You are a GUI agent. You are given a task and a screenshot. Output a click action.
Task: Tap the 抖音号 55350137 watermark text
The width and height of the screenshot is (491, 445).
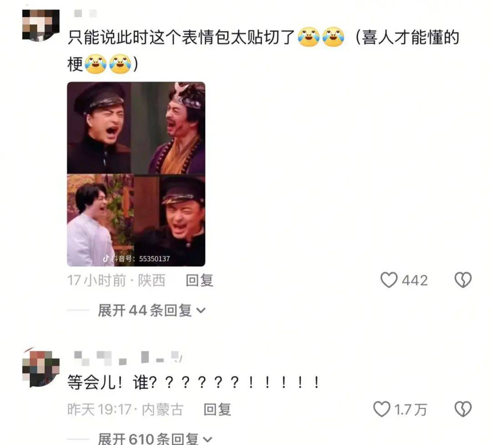pos(141,259)
